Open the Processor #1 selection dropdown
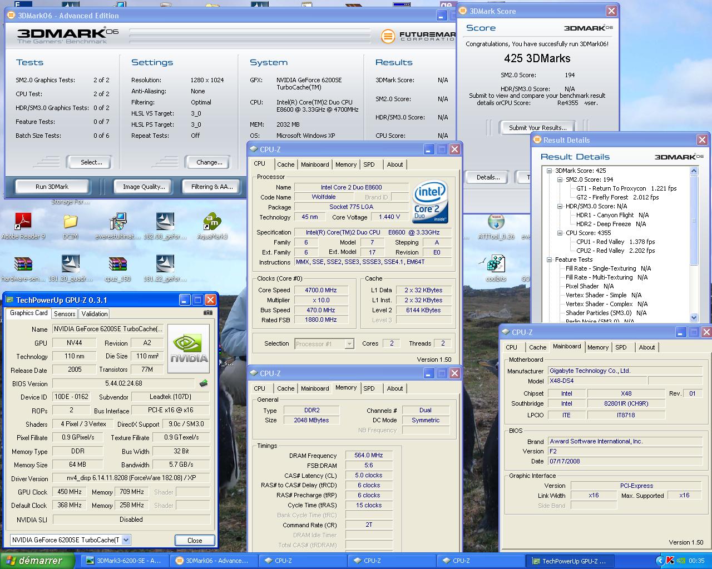The image size is (712, 569). point(349,344)
